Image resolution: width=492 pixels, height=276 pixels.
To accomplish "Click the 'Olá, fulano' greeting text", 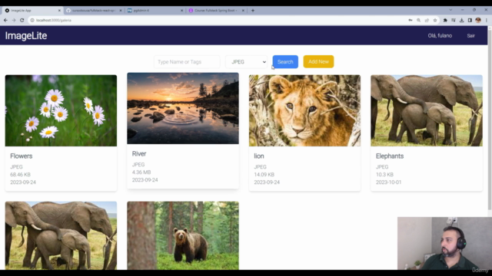I will (x=440, y=36).
